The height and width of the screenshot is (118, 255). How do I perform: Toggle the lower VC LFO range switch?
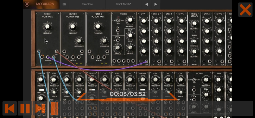(194, 80)
